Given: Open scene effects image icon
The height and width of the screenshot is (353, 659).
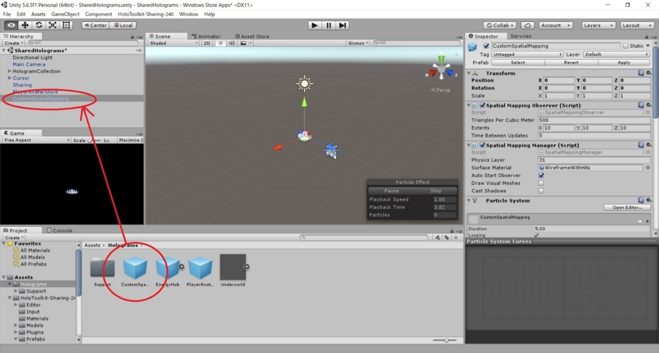Looking at the screenshot, I should click(x=243, y=43).
